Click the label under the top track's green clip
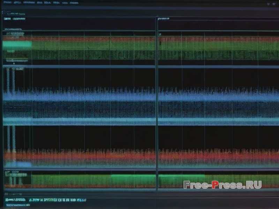The height and width of the screenshot is (209, 279). coord(10,51)
